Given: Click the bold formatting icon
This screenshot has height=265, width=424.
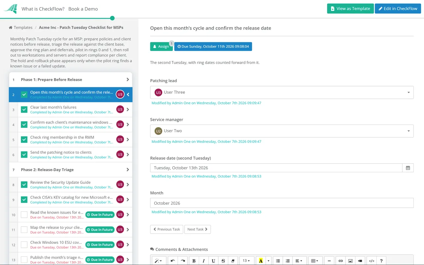Looking at the screenshot, I should point(194,261).
